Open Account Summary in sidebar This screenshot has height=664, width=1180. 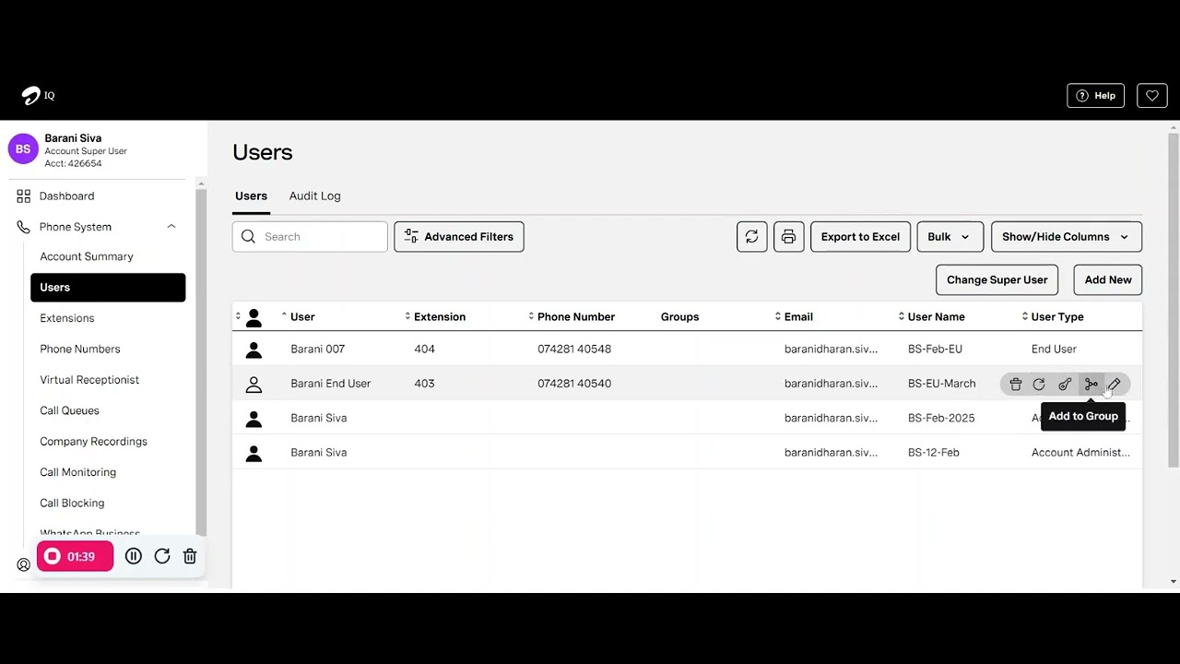(x=87, y=257)
